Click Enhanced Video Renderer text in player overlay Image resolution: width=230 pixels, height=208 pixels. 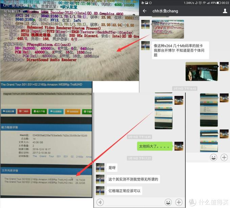click(64, 28)
